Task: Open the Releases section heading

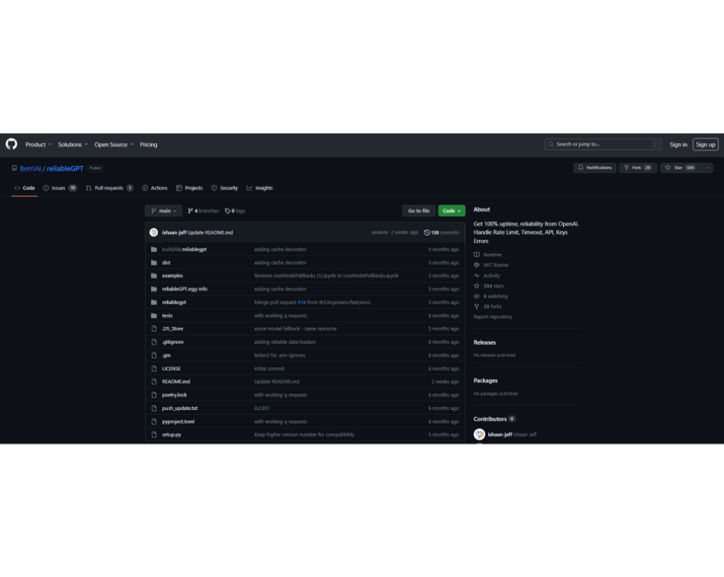Action: click(x=484, y=342)
